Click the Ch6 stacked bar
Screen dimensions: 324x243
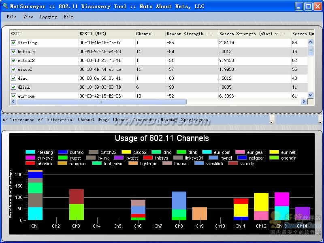(138, 210)
